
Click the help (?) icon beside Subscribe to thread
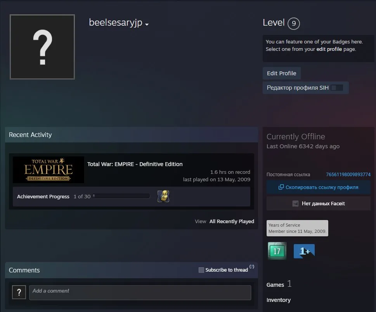(x=252, y=267)
